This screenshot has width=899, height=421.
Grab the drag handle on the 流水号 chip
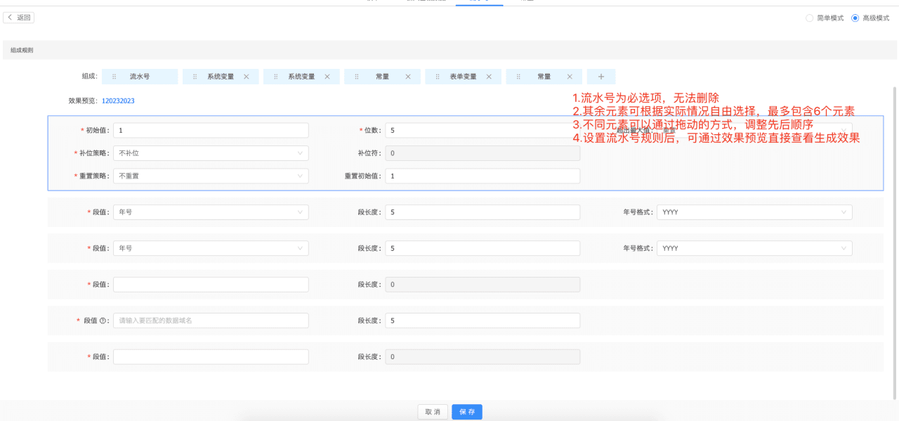coord(114,77)
